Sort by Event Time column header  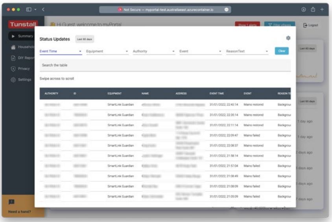217,93
